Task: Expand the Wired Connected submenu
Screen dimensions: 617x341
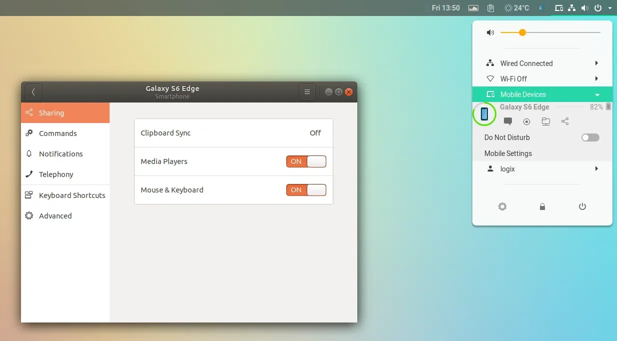Action: click(542, 63)
